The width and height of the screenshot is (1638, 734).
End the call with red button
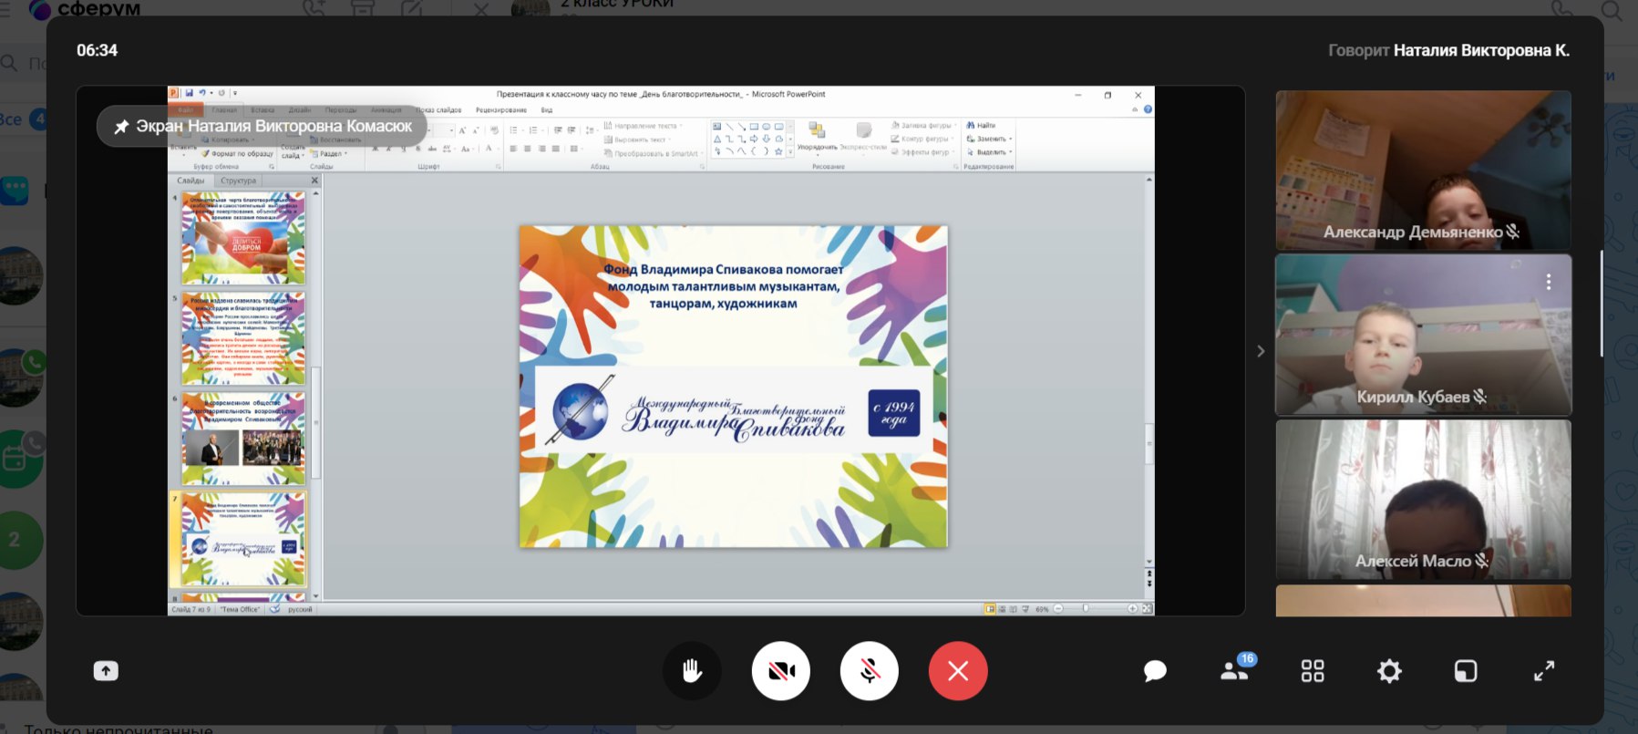pyautogui.click(x=958, y=671)
